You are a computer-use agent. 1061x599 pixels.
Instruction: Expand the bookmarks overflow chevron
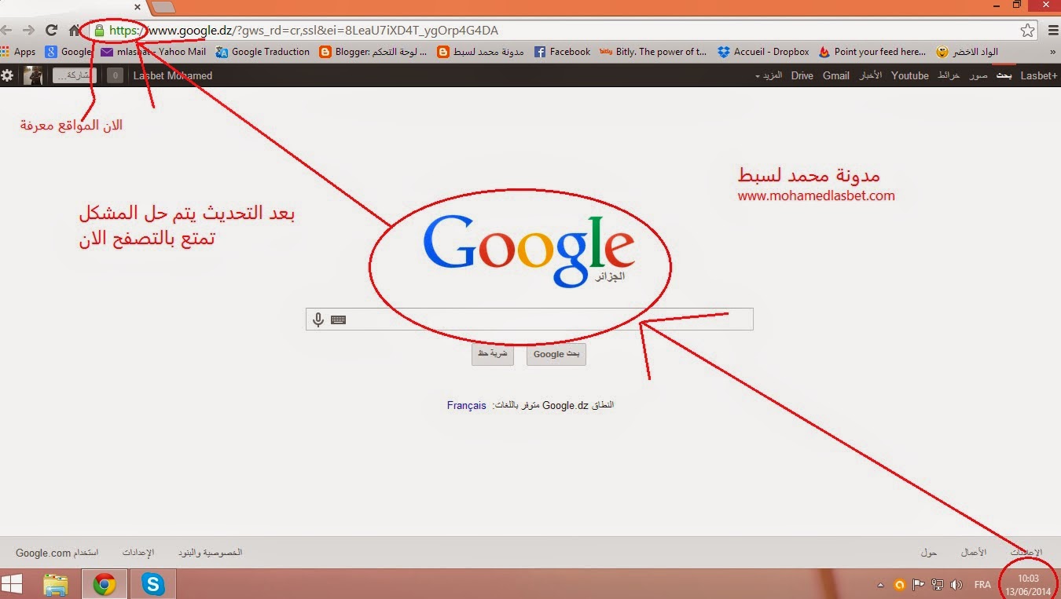(x=1053, y=52)
